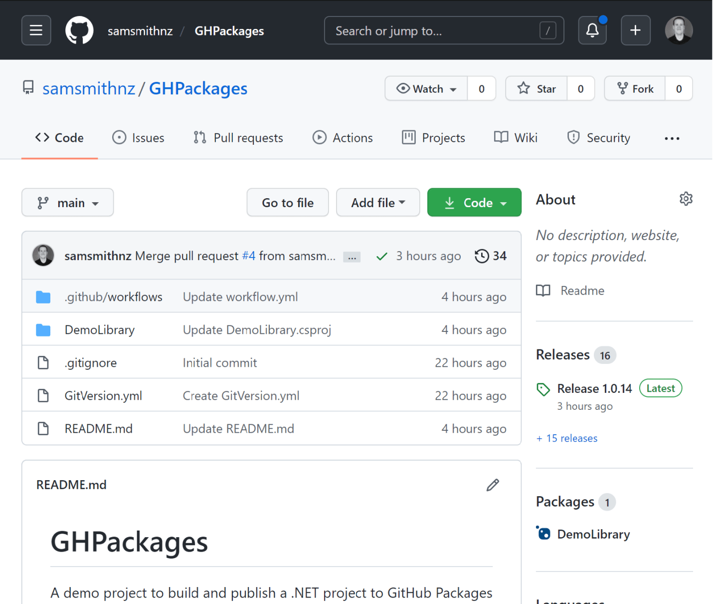Open samsmithnz owner link in repo title
This screenshot has height=604, width=718.
[89, 88]
